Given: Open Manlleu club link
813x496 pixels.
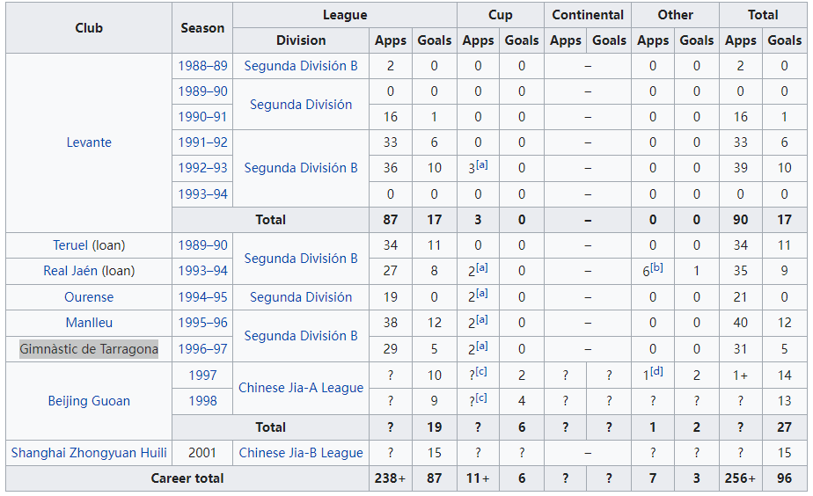Looking at the screenshot, I should pos(89,323).
